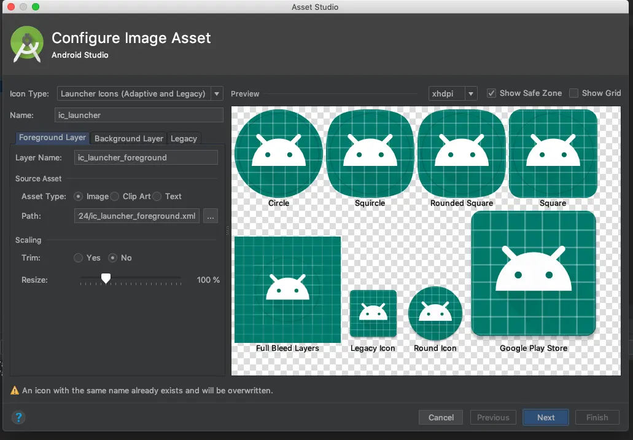Click the Preview section label

tap(245, 94)
